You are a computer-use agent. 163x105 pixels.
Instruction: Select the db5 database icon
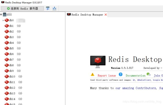coord(7,48)
